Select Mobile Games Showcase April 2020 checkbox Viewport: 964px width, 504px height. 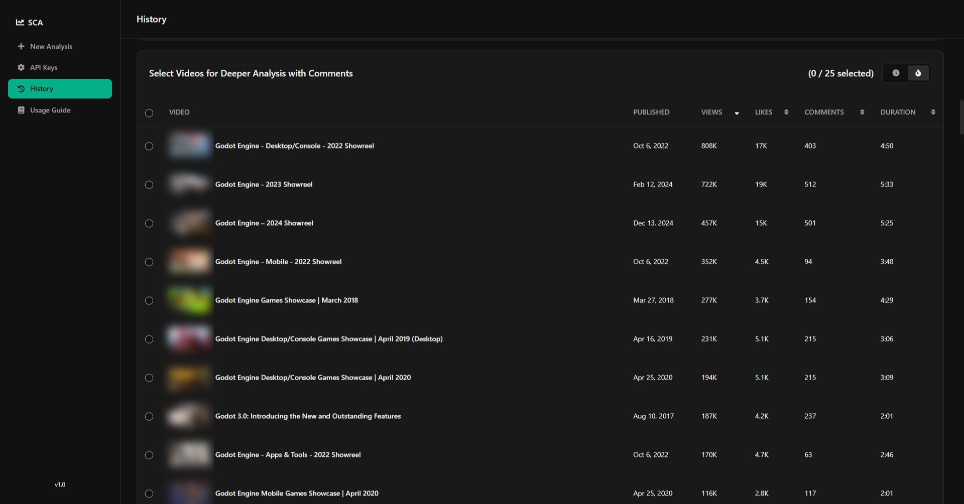(x=149, y=493)
